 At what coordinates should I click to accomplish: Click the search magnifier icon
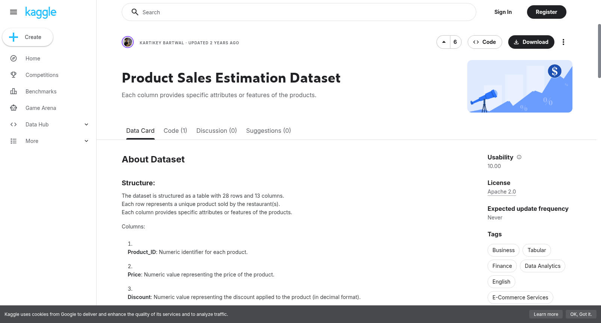tap(135, 12)
